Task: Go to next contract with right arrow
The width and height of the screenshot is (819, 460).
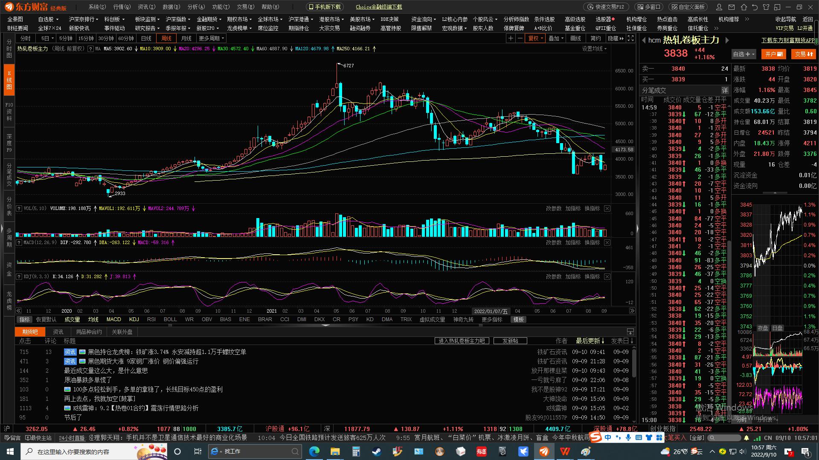Action: coord(727,40)
